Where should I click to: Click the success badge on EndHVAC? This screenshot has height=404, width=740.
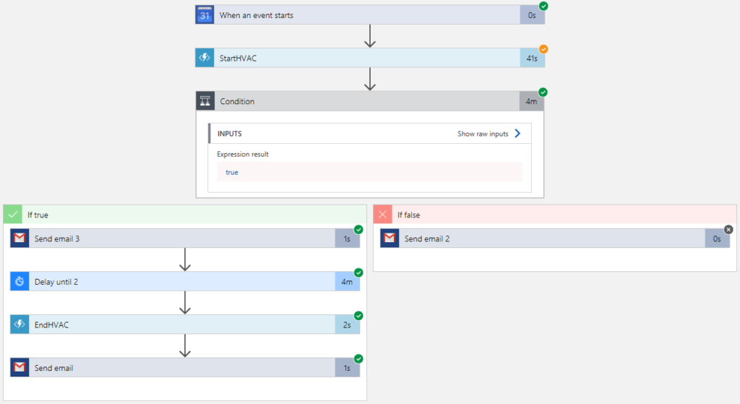(x=358, y=316)
